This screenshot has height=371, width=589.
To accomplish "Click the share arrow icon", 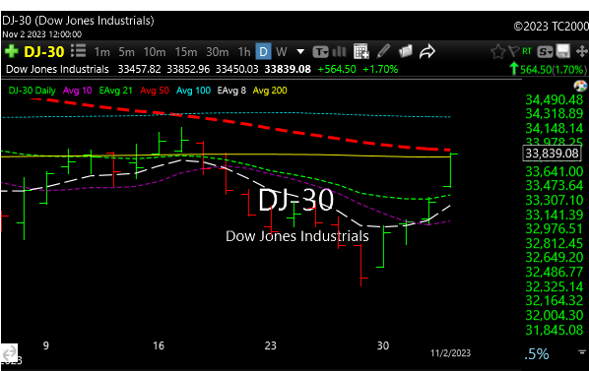I will point(427,51).
